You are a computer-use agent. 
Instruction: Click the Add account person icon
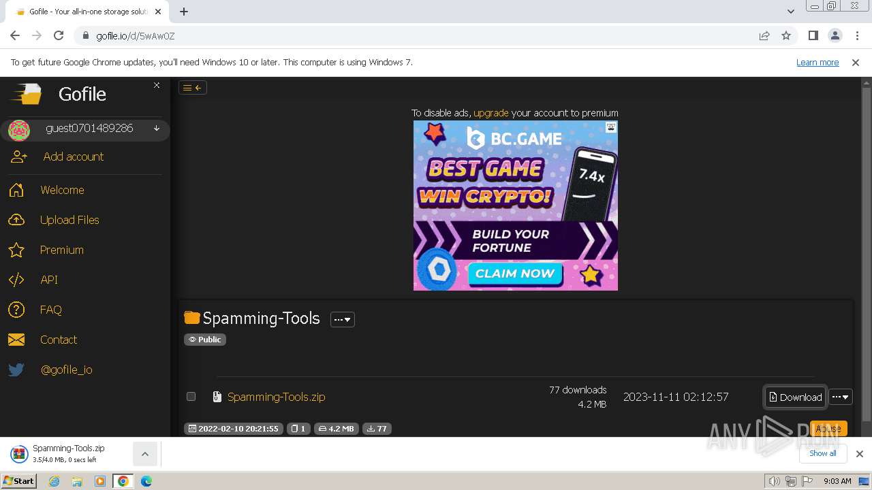[x=18, y=157]
